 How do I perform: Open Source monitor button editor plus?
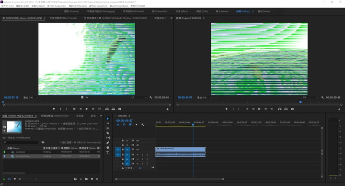click(x=167, y=109)
